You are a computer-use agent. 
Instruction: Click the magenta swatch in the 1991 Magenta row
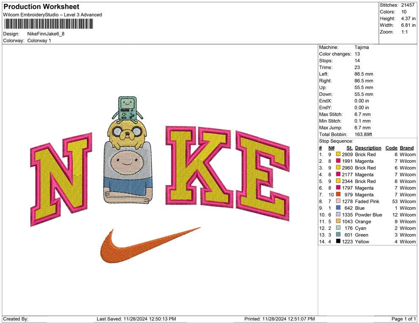pyautogui.click(x=338, y=161)
